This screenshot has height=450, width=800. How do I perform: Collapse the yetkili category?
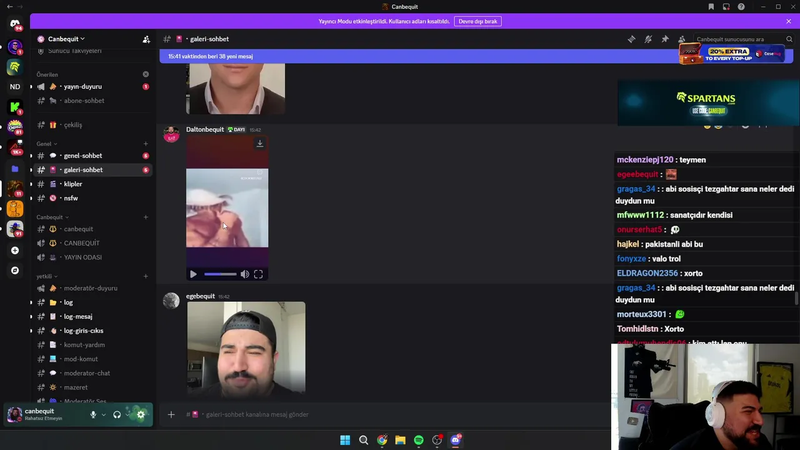click(47, 276)
